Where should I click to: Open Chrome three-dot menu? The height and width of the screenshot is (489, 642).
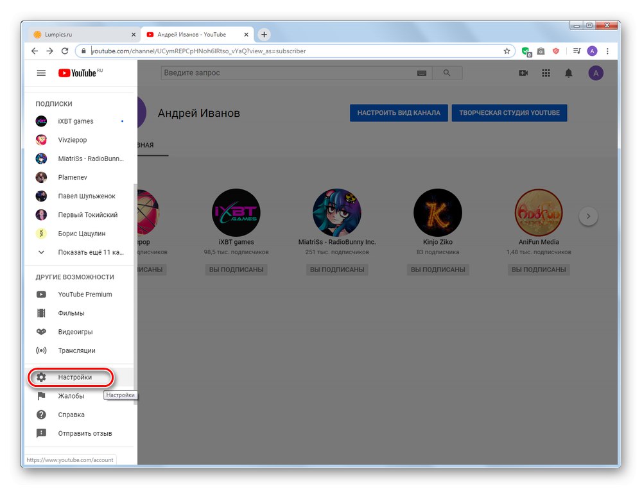(607, 51)
